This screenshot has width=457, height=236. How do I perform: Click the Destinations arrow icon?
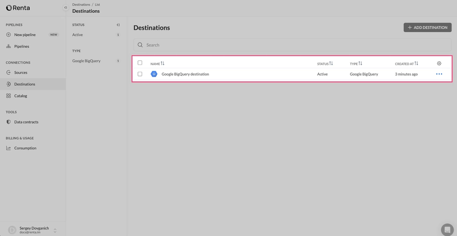tap(8, 84)
